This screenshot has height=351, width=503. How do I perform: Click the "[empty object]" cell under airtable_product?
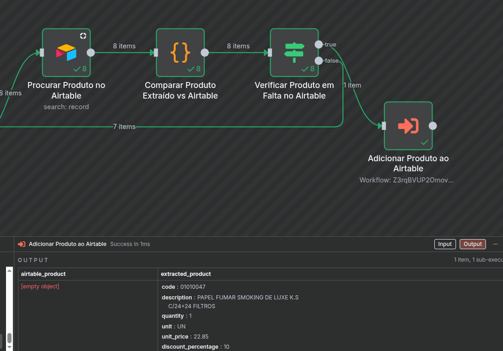pos(40,286)
